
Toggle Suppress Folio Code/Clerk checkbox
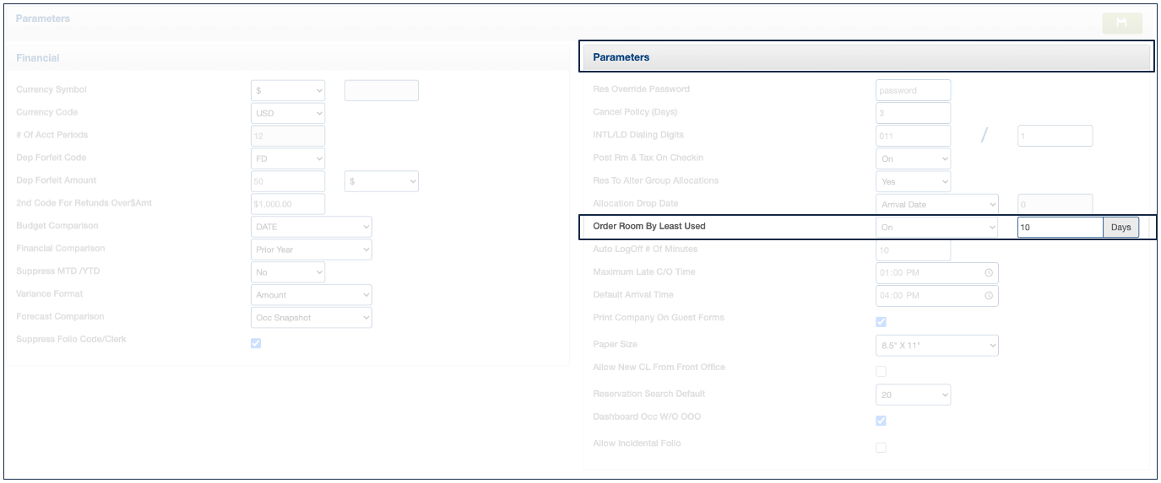pos(256,343)
